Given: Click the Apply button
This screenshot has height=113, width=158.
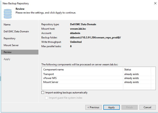Looking at the screenshot, I should point(111,107).
